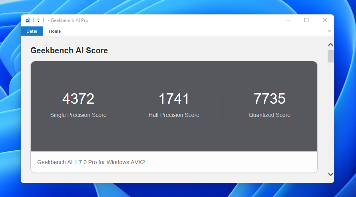
Task: Click the scrollbar up arrow
Action: click(330, 45)
